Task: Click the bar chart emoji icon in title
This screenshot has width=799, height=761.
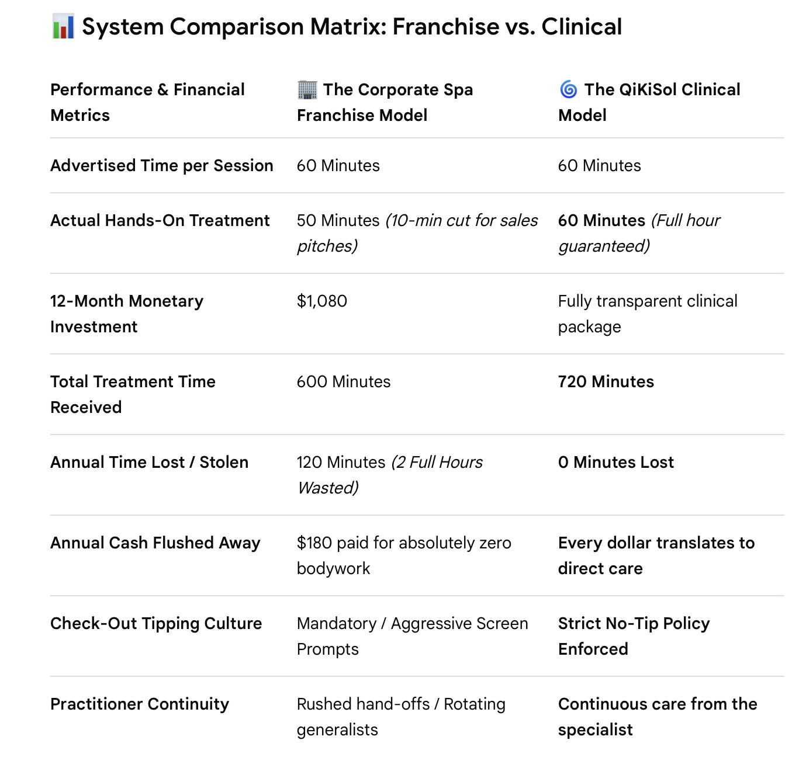Action: [63, 27]
